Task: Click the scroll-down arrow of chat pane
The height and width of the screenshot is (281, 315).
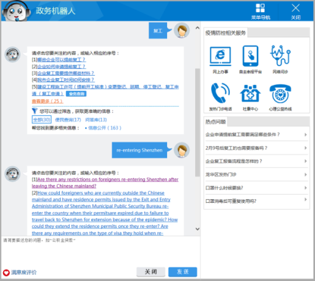Action: pyautogui.click(x=197, y=229)
